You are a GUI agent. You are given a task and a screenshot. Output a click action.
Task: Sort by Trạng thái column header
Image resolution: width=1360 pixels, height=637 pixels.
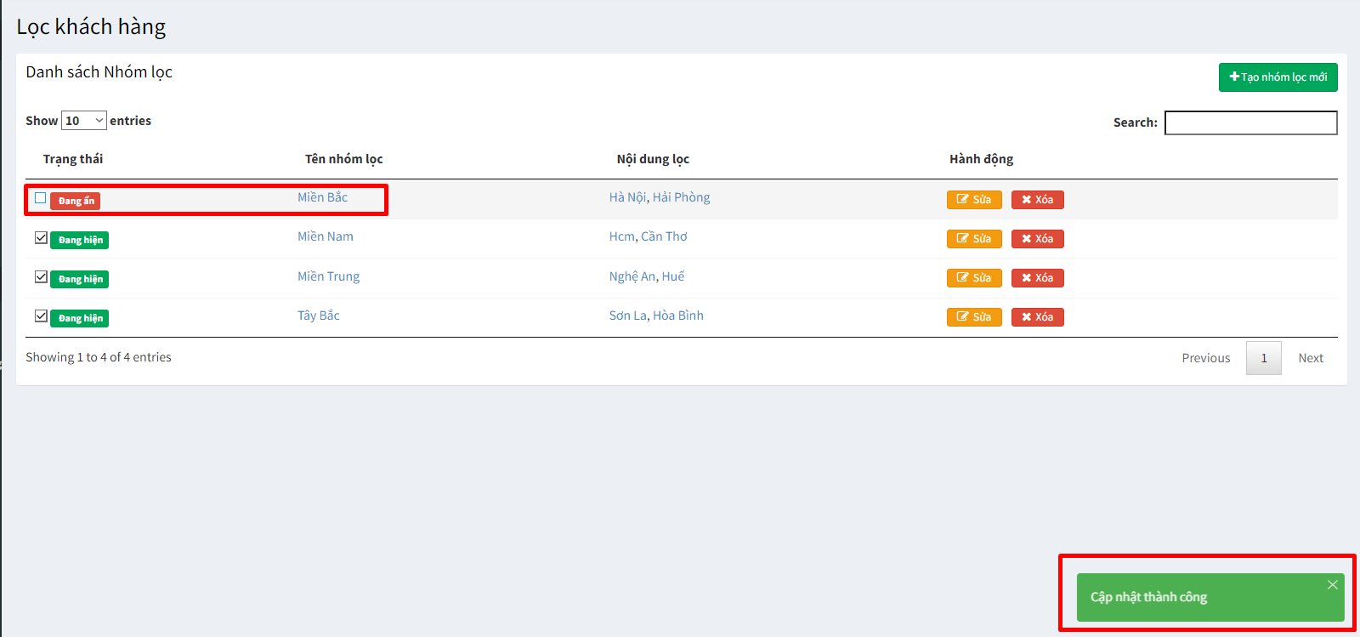click(73, 159)
